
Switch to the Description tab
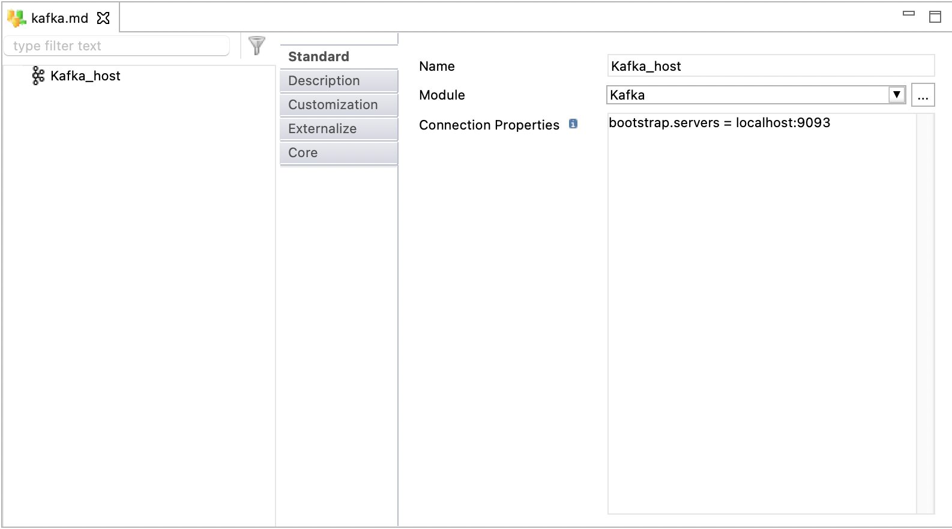click(x=339, y=81)
